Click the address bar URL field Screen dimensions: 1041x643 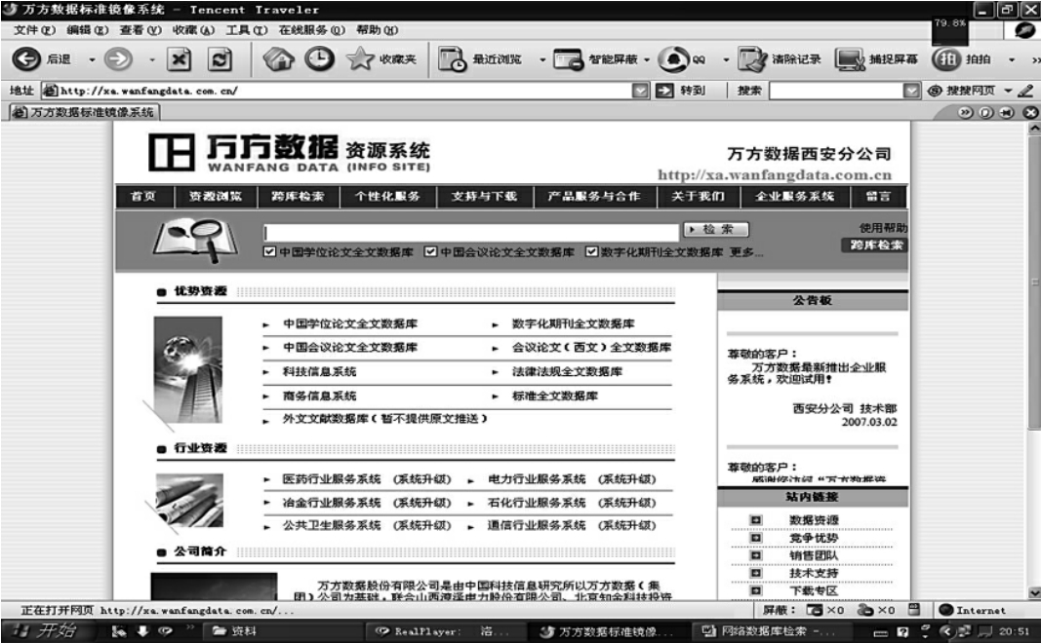337,91
